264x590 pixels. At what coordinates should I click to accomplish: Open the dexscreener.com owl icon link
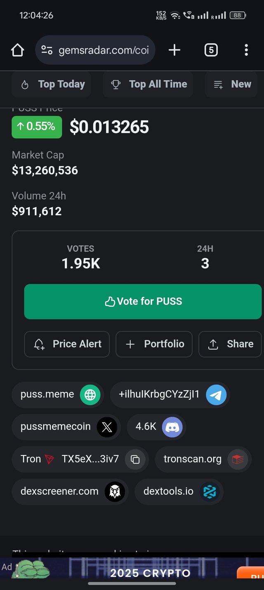tap(114, 491)
